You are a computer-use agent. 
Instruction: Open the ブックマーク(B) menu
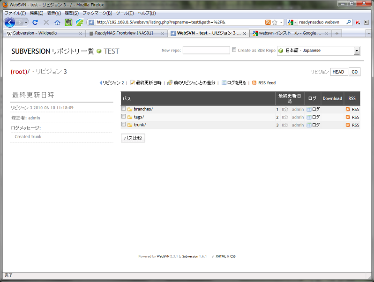[x=97, y=13]
